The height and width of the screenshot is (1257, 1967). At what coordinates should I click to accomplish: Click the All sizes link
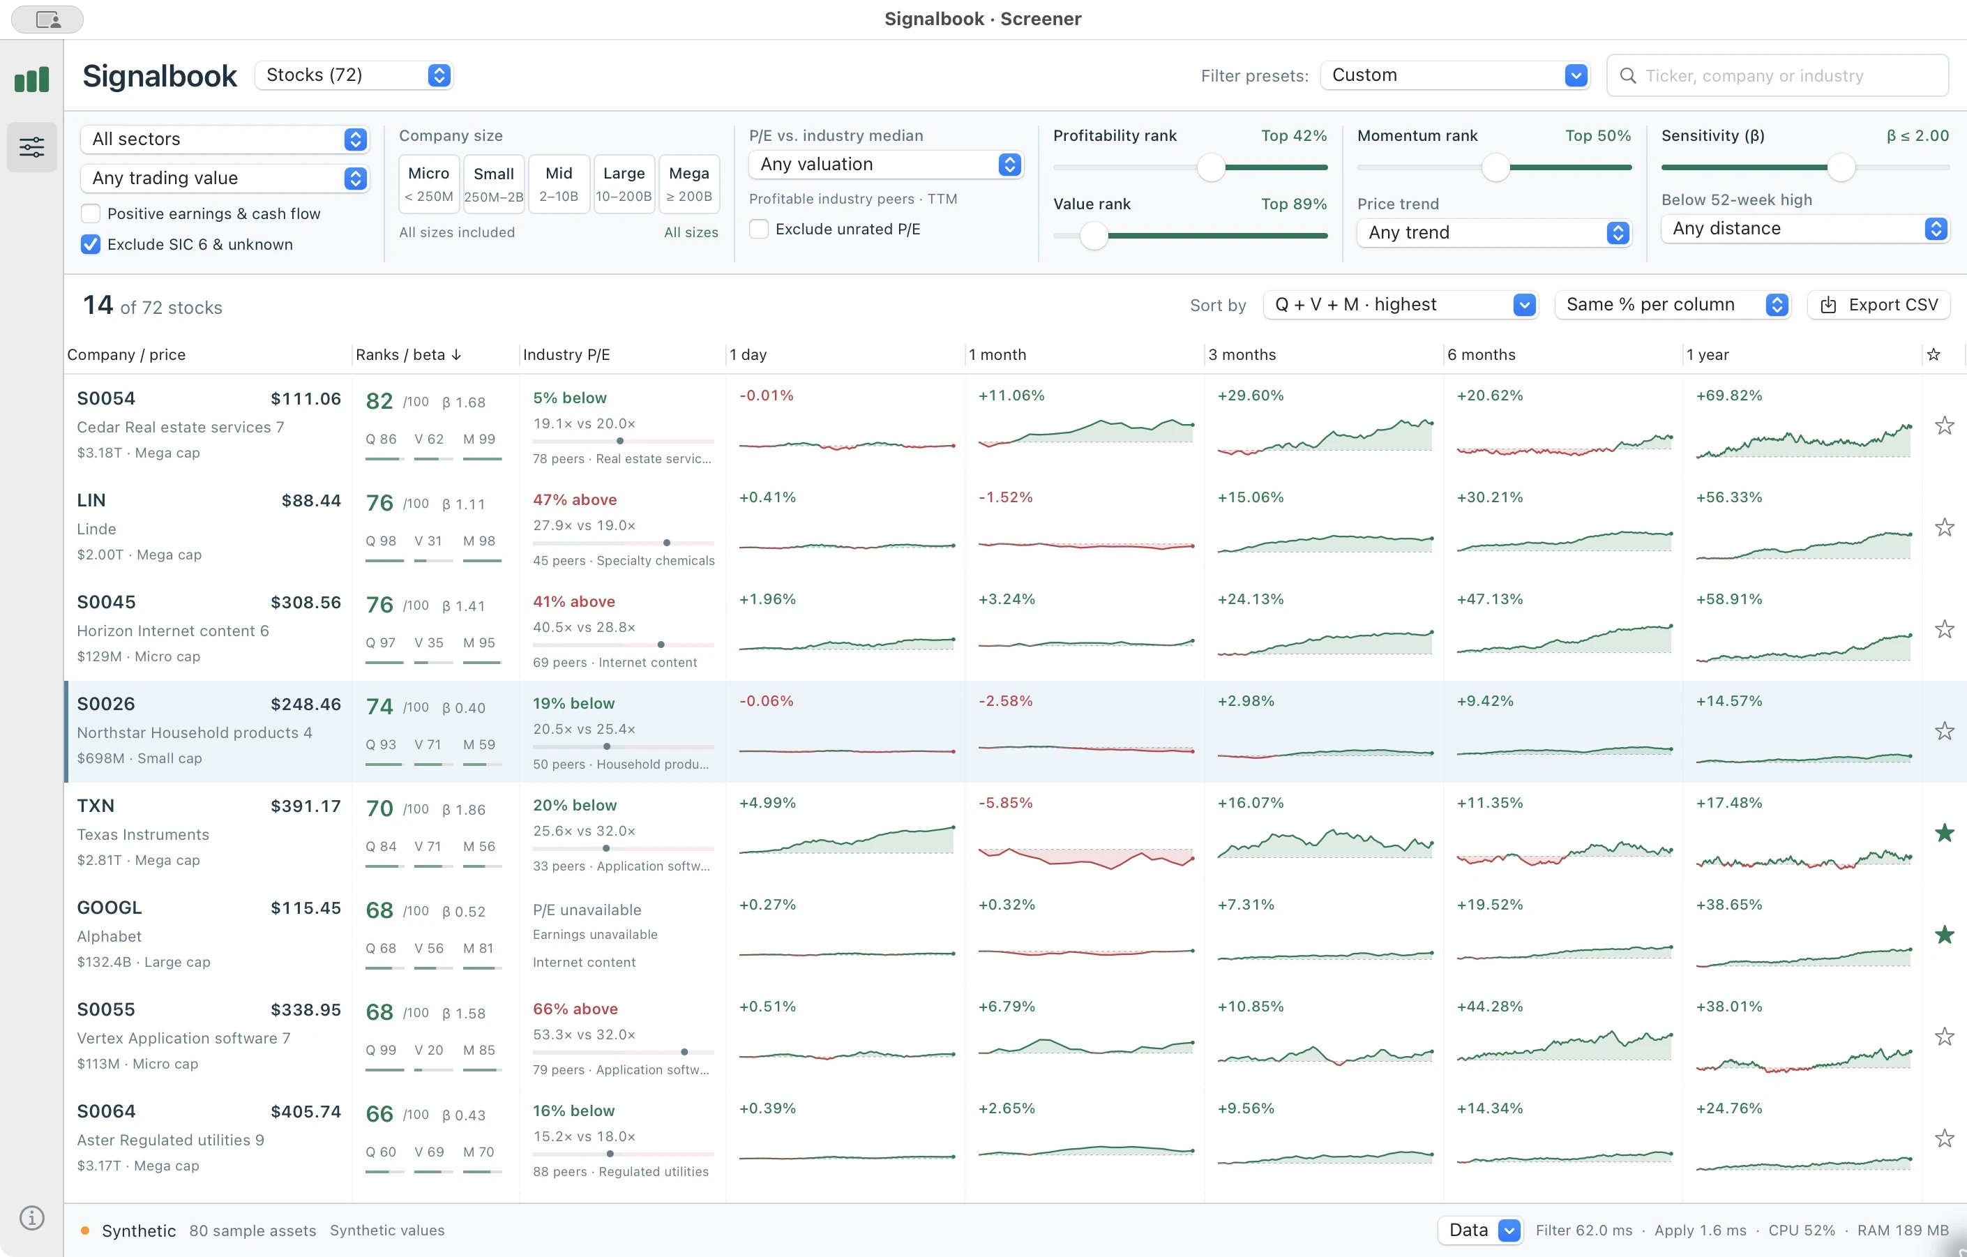(691, 233)
